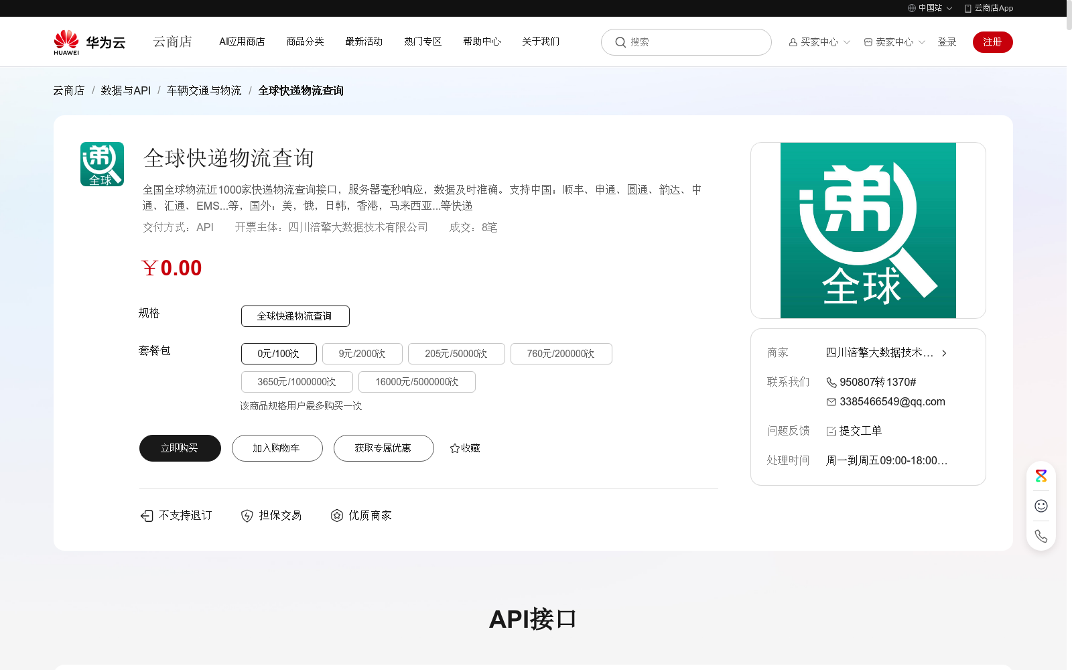Click the 不支持退订 icon
Screen dimensions: 1072x670
click(147, 515)
